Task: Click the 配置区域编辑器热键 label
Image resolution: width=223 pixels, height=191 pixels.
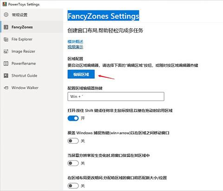Action: coord(85,88)
